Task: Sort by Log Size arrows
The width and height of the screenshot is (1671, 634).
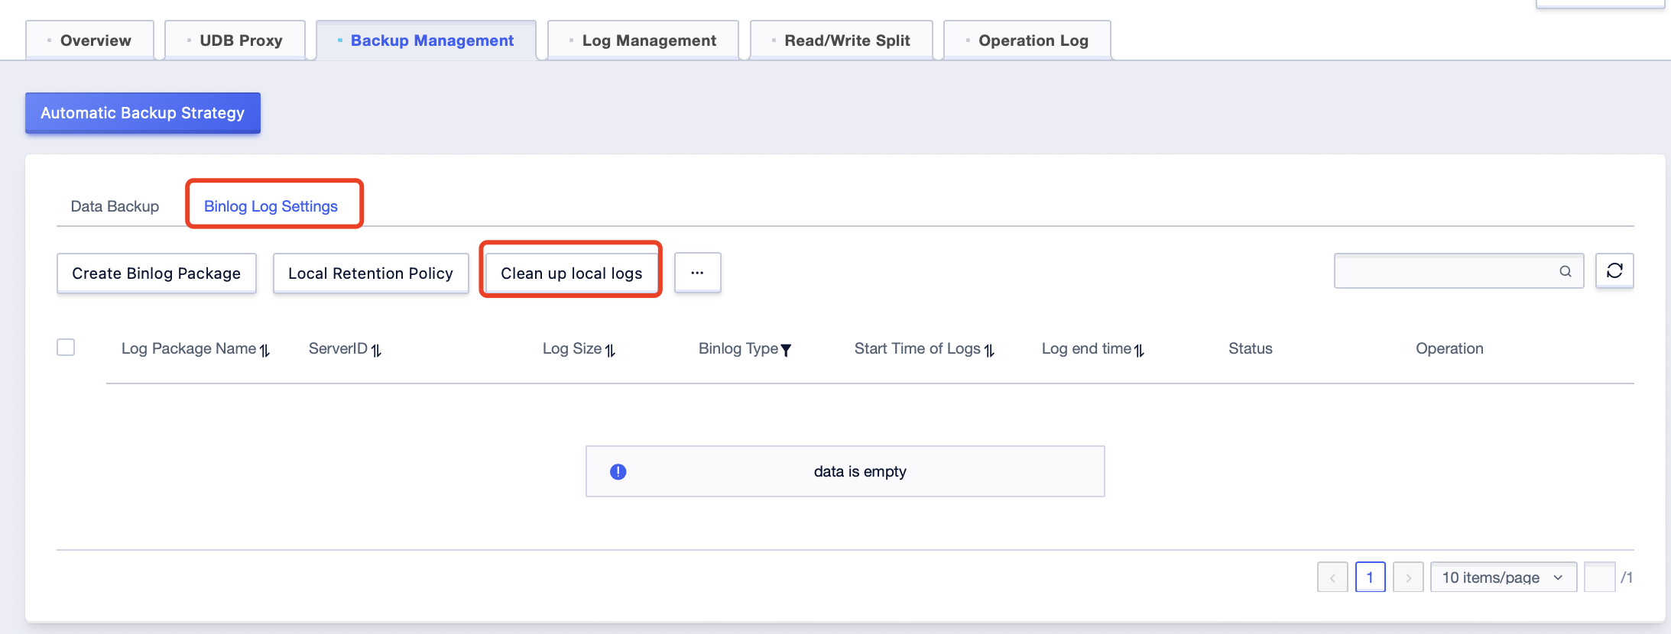Action: point(610,350)
